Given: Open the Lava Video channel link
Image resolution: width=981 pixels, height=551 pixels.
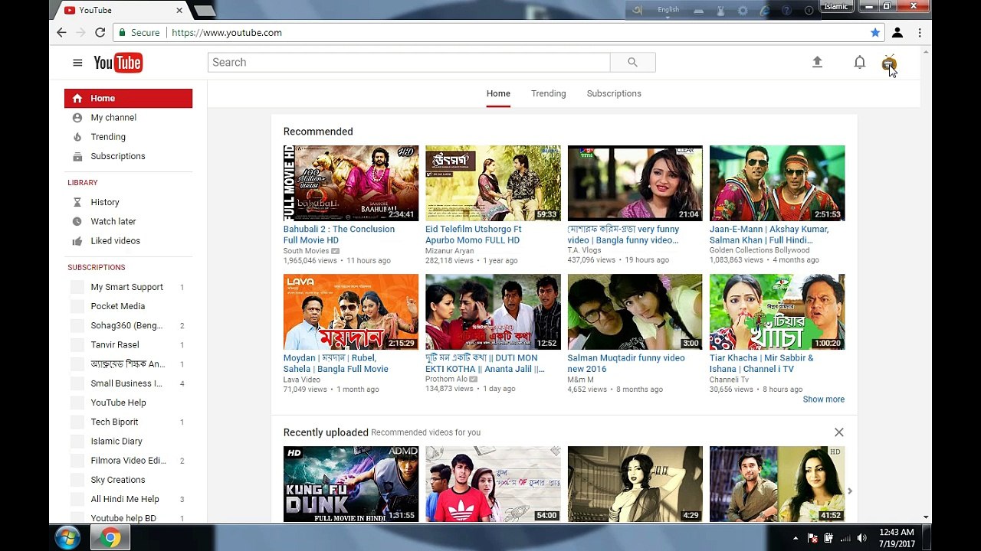Looking at the screenshot, I should pyautogui.click(x=302, y=380).
